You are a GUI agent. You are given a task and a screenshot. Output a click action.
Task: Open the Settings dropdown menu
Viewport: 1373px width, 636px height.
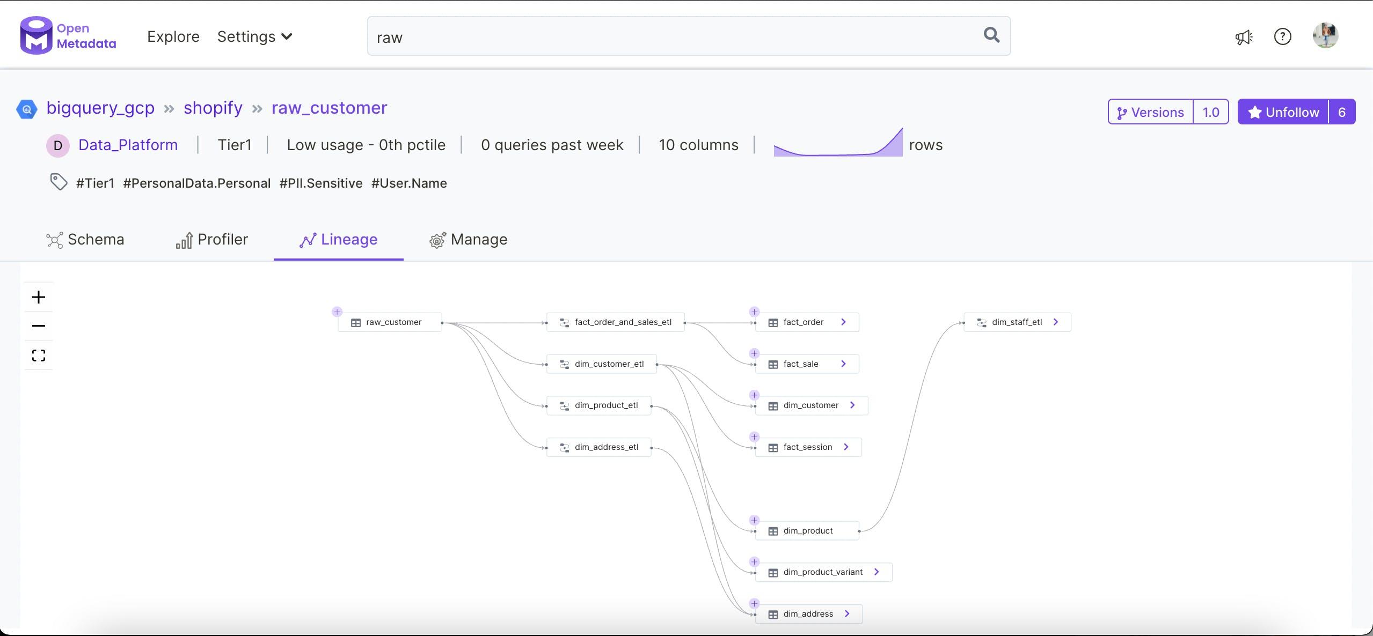tap(254, 37)
